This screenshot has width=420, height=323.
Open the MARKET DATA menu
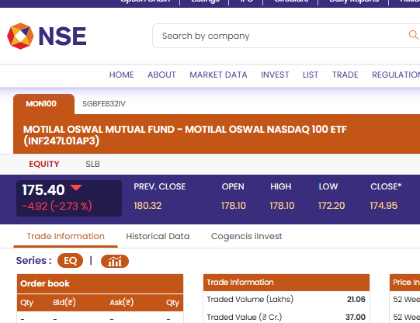[218, 75]
